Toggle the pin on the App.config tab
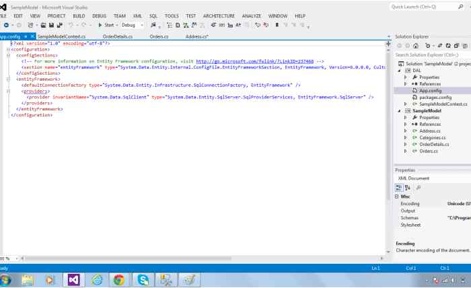 tap(26, 36)
